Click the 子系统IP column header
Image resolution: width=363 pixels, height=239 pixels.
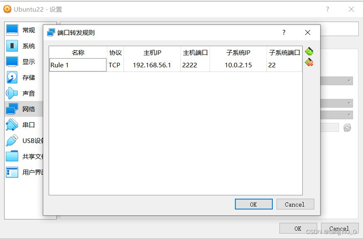pos(238,52)
